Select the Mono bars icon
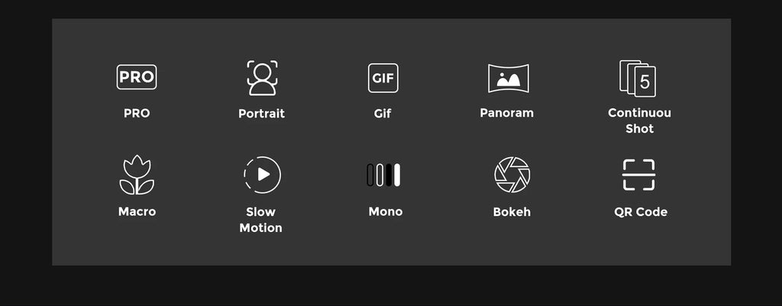782x306 pixels. (383, 175)
